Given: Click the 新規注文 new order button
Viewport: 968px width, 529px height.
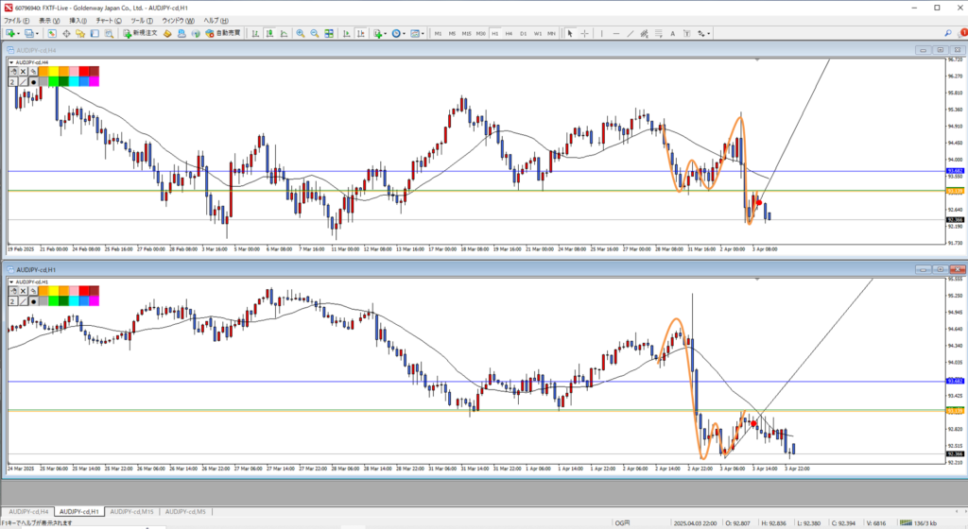Looking at the screenshot, I should click(x=140, y=33).
